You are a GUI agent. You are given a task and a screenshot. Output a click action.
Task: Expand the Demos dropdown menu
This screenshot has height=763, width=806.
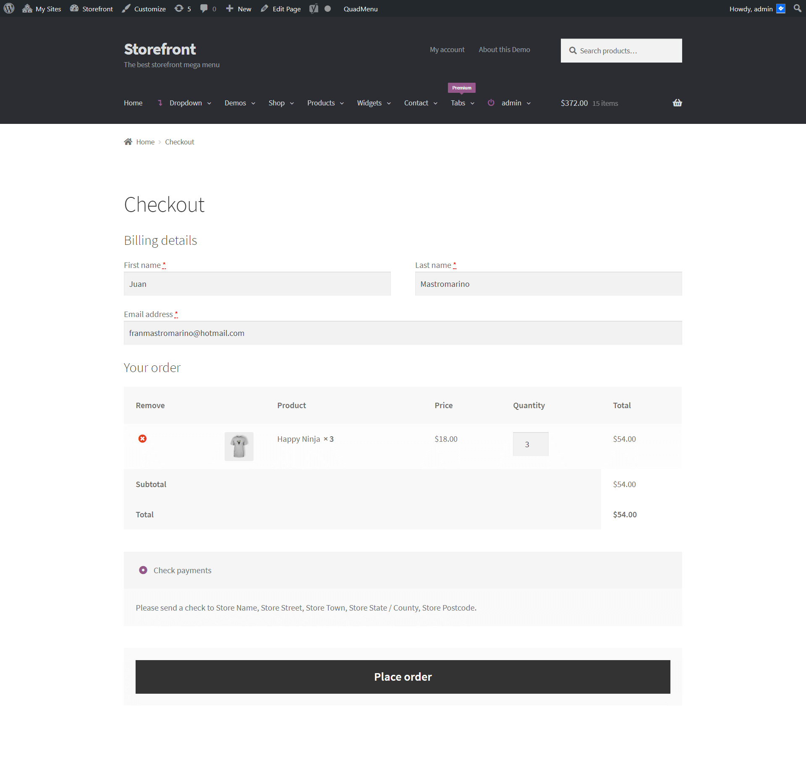click(x=236, y=102)
